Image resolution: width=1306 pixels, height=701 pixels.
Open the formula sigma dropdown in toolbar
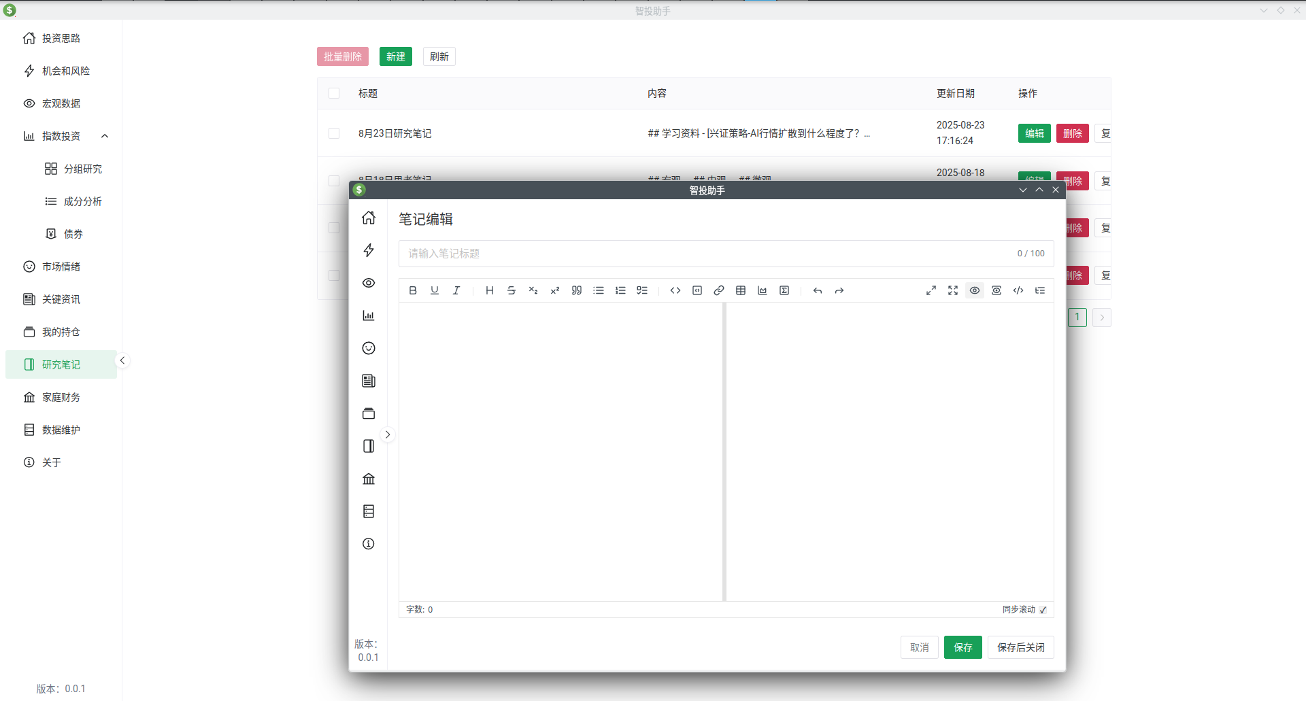coord(784,290)
